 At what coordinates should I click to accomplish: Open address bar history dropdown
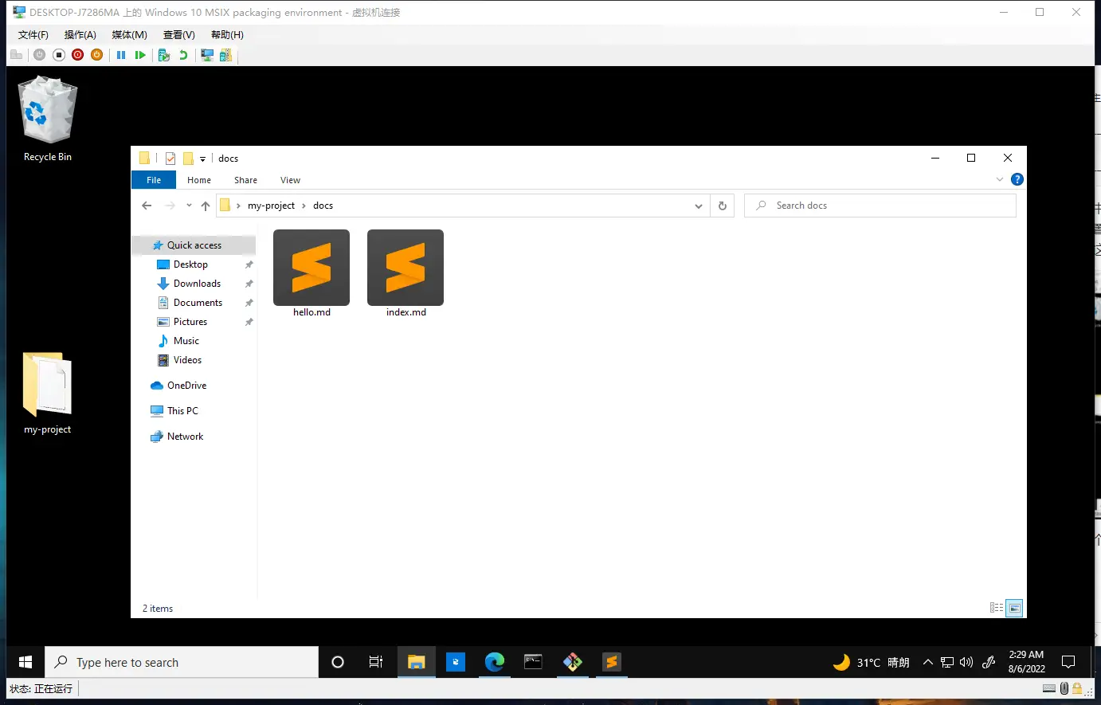tap(698, 206)
